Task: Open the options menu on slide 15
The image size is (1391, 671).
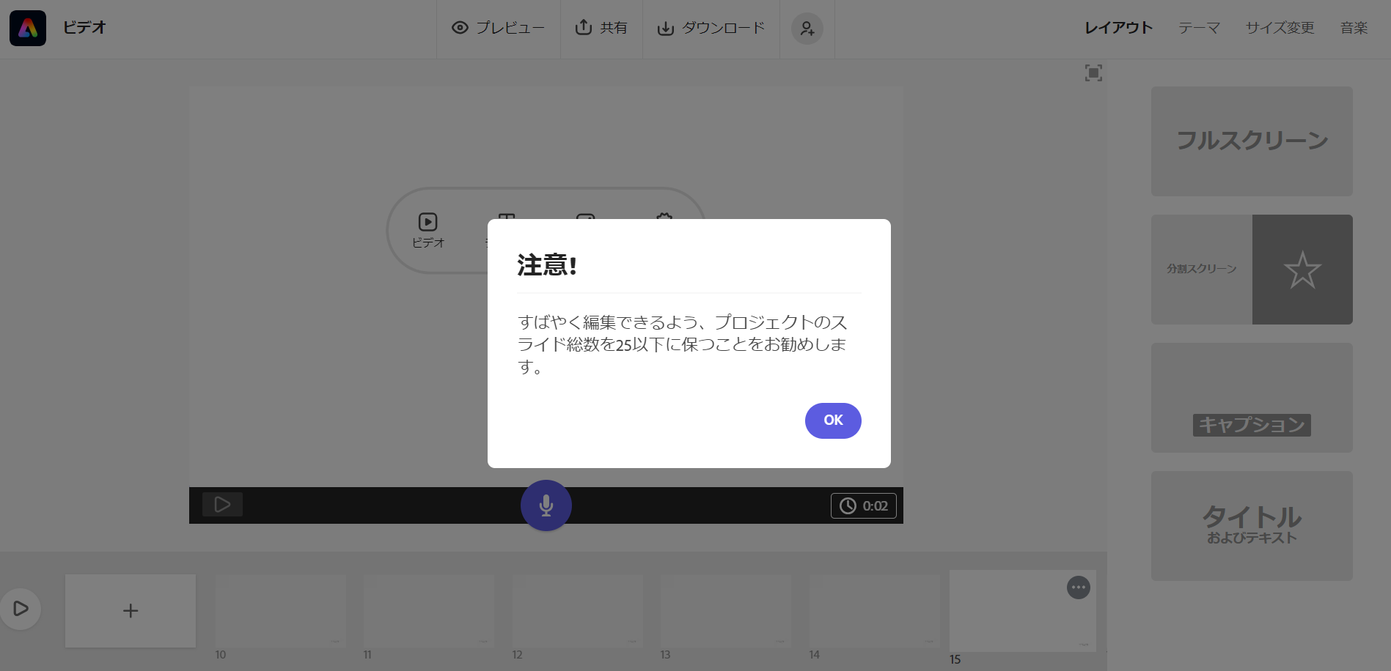Action: pos(1078,587)
